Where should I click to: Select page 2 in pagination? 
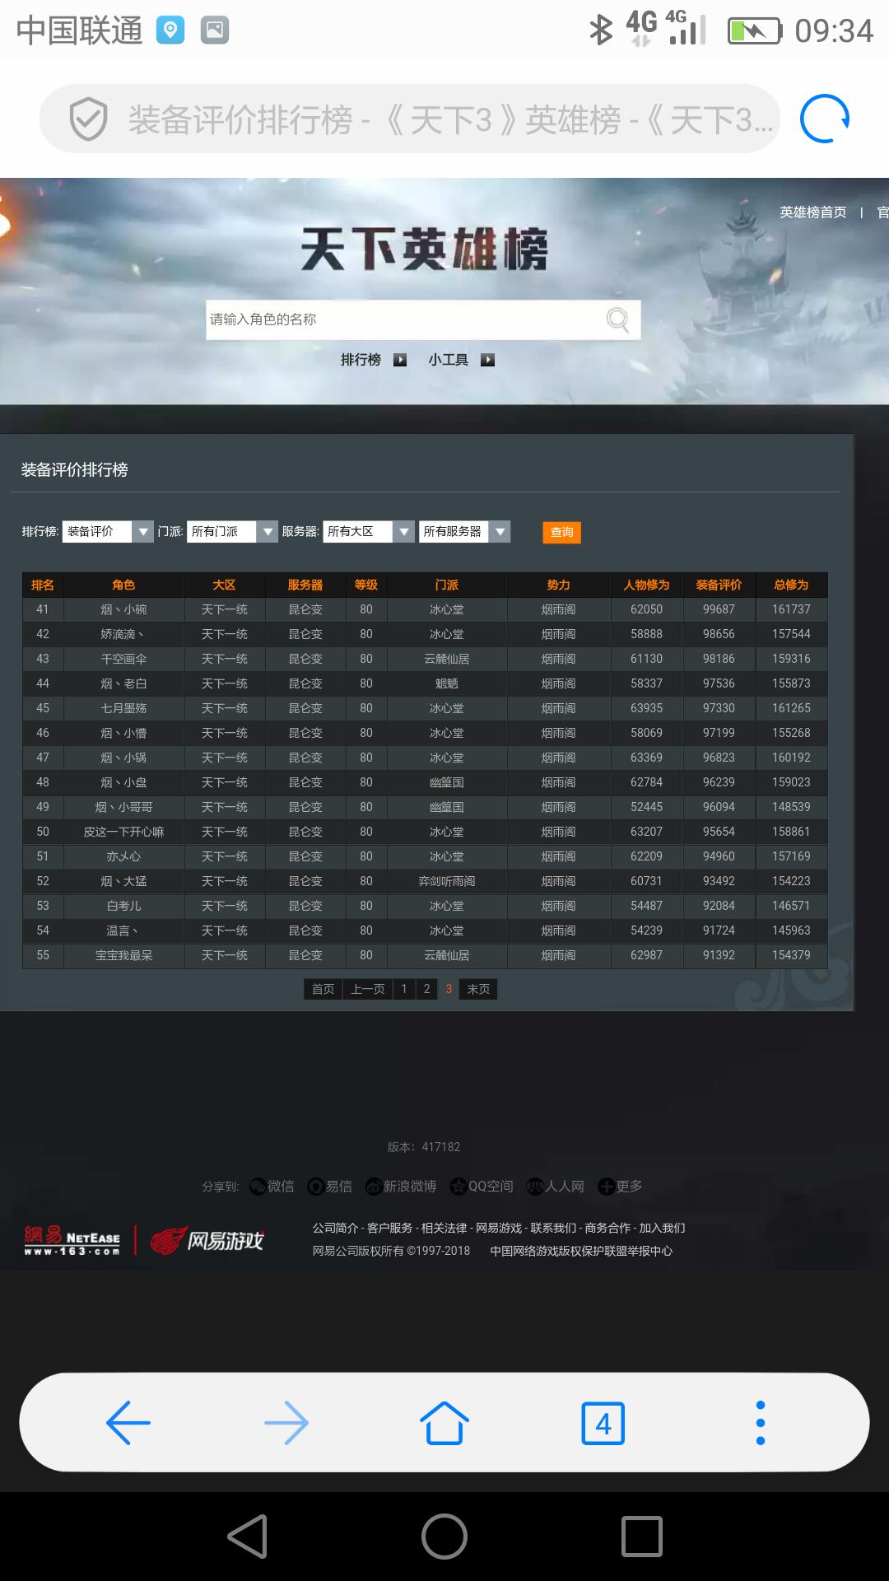[426, 989]
